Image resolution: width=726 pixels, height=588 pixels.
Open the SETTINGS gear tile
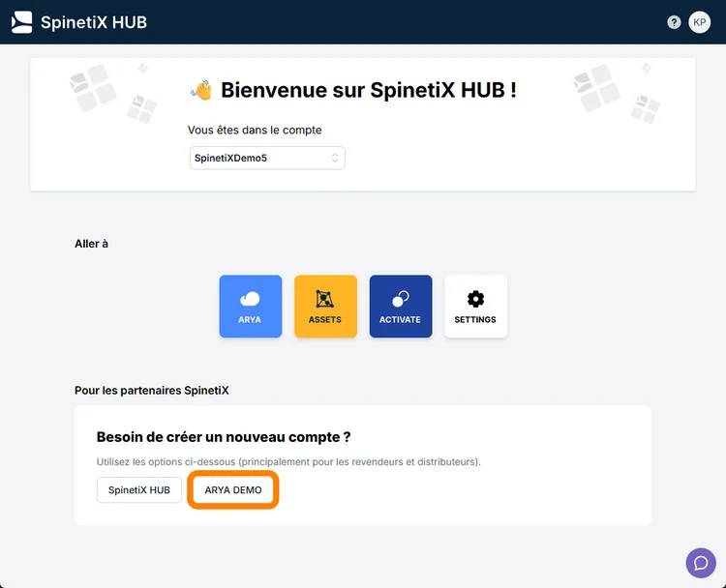tap(475, 307)
